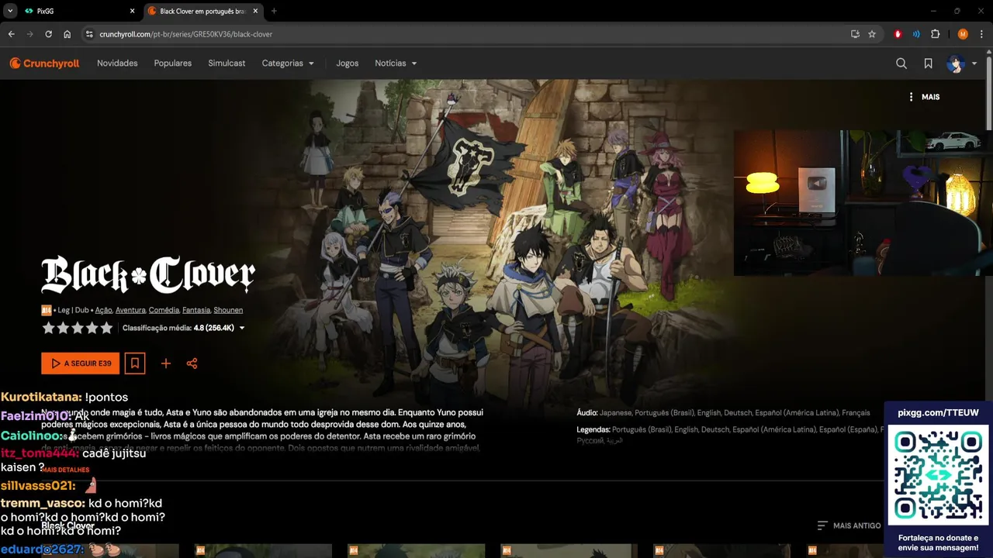The image size is (993, 558).
Task: Open the Jogos menu item
Action: click(347, 64)
